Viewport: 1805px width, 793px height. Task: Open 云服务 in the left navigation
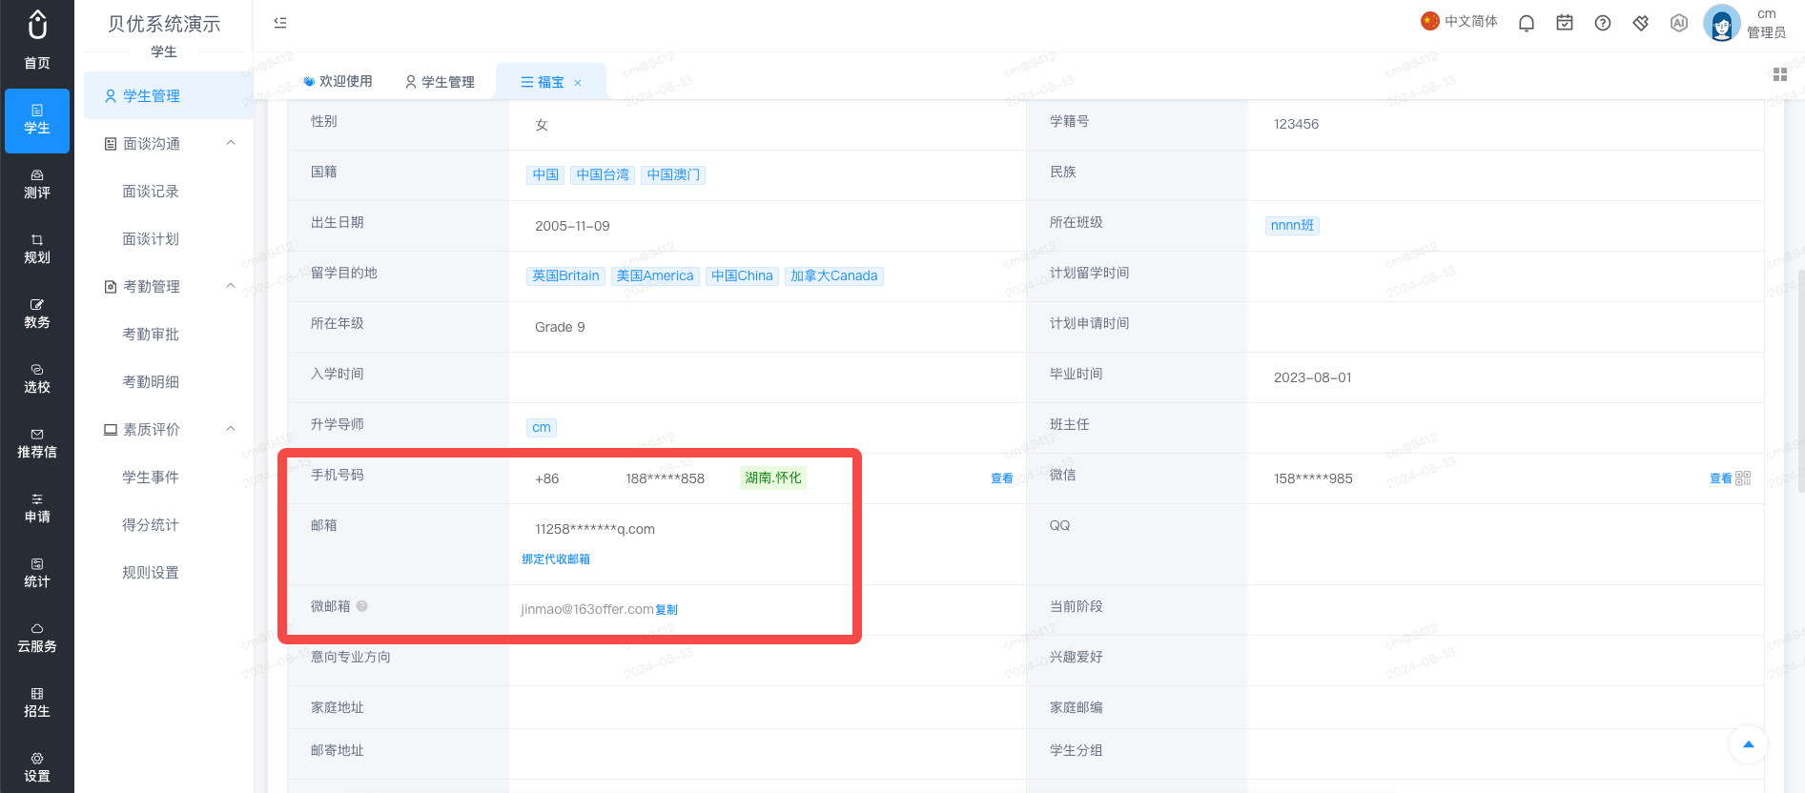(37, 639)
